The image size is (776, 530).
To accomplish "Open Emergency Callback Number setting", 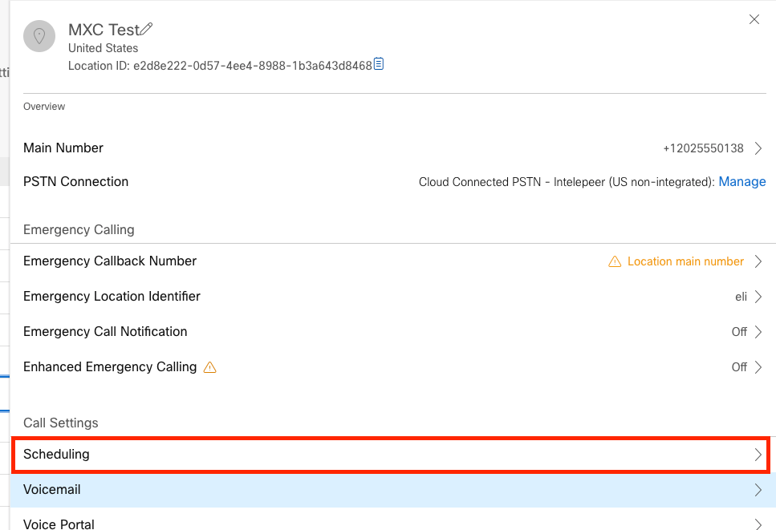I will [393, 261].
